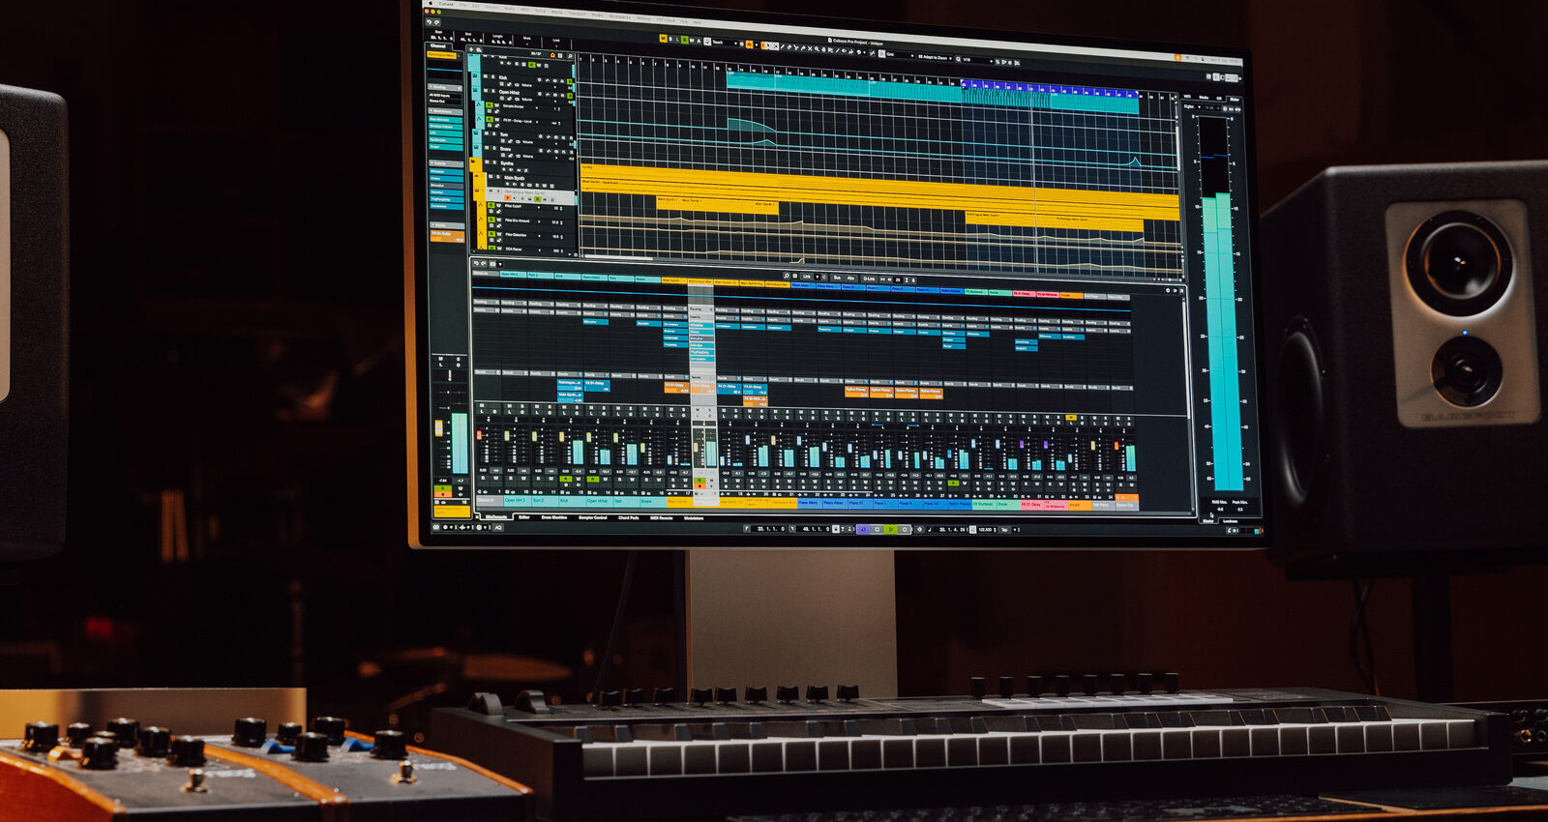Image resolution: width=1548 pixels, height=822 pixels.
Task: Click the 122.000 tempo field
Action: (x=985, y=530)
